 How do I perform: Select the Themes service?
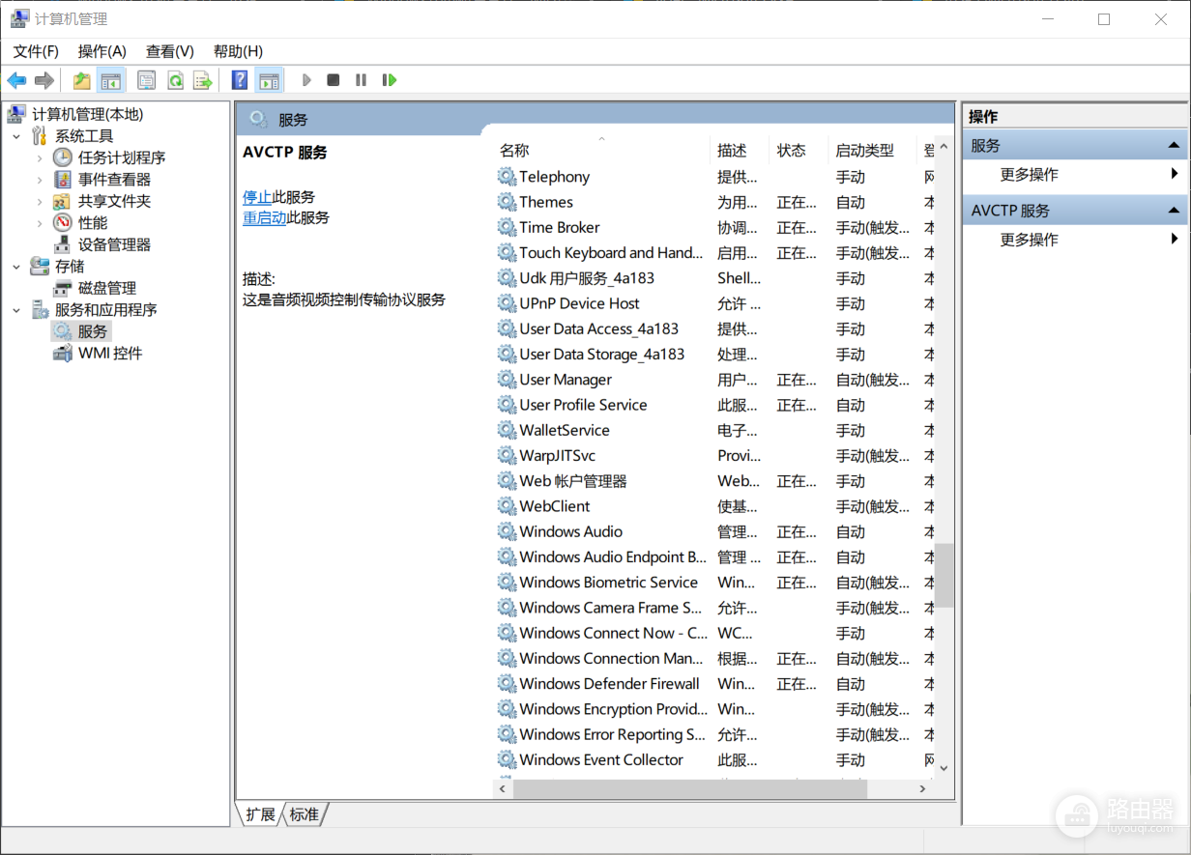(713, 202)
